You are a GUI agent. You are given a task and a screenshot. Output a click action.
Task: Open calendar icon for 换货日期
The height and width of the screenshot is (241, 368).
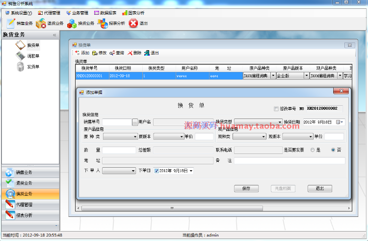(340, 122)
